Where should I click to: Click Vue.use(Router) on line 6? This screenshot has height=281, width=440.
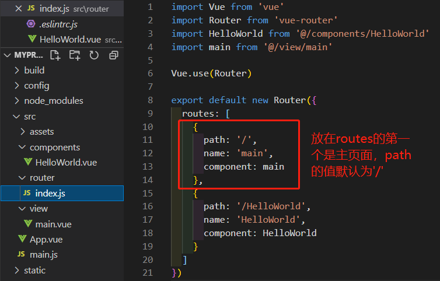(x=212, y=73)
